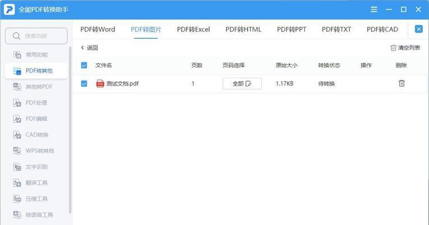Click the CAD转换 sidebar icon
This screenshot has width=429, height=225.
pos(17,135)
